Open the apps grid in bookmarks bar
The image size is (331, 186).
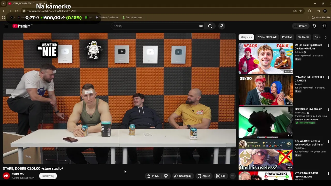[3, 17]
